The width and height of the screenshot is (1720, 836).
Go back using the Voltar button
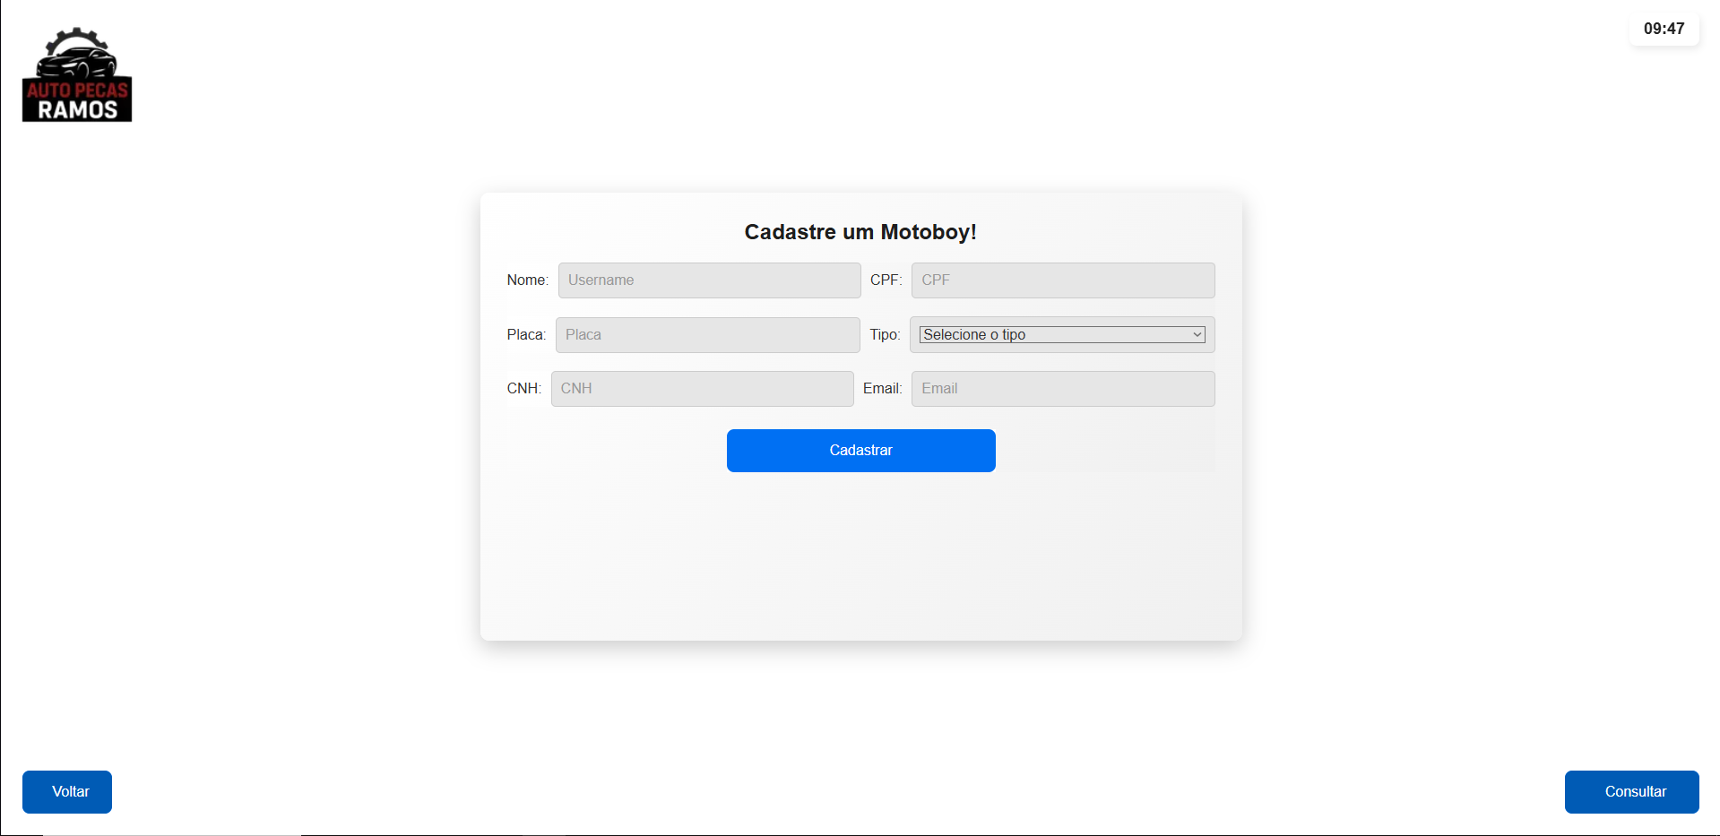coord(67,792)
